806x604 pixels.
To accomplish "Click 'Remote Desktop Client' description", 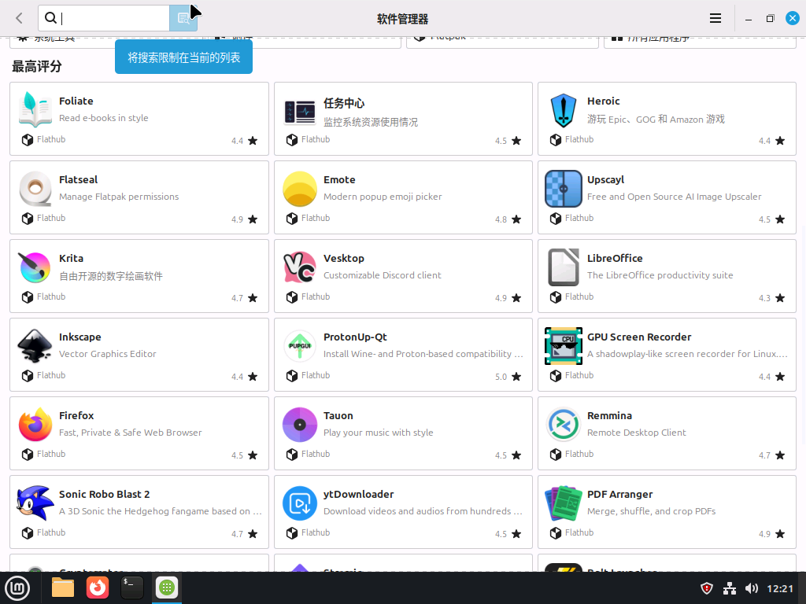I will tap(636, 433).
